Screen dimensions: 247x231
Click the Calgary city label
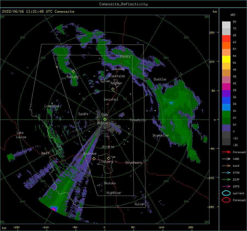click(x=107, y=162)
